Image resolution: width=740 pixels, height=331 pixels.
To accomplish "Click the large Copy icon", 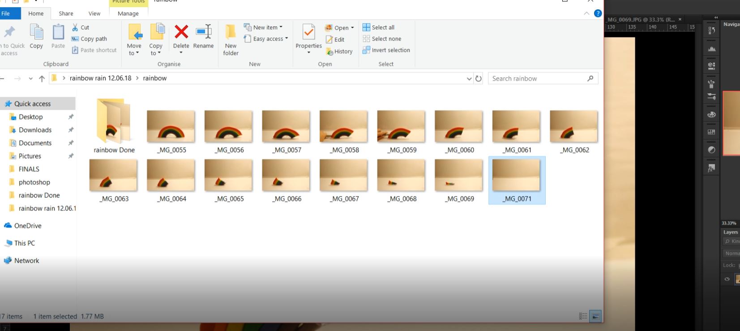I will click(36, 32).
